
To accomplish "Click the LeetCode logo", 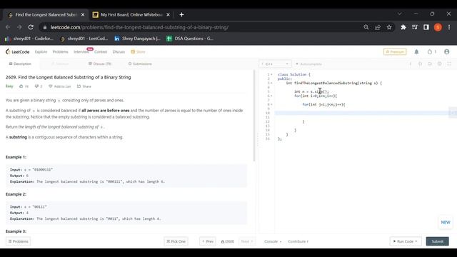I will [17, 52].
